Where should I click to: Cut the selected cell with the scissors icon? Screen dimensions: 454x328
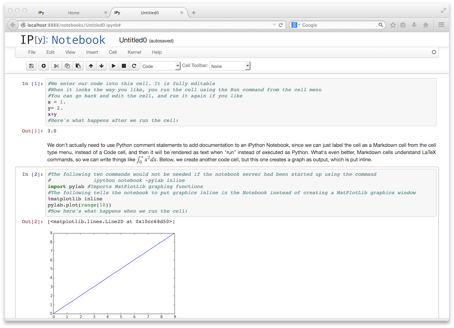coord(56,66)
